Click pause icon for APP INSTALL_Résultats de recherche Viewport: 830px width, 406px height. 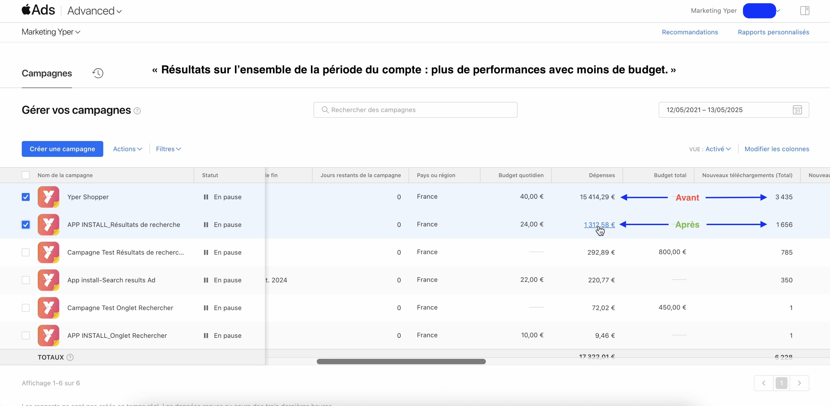pos(206,225)
